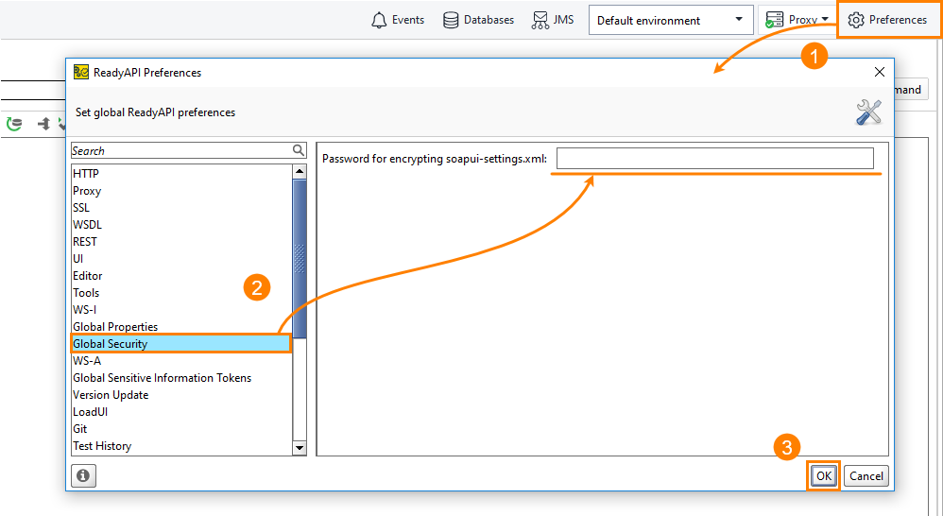Click the category list scrollbar thumb
This screenshot has width=943, height=516.
299,258
